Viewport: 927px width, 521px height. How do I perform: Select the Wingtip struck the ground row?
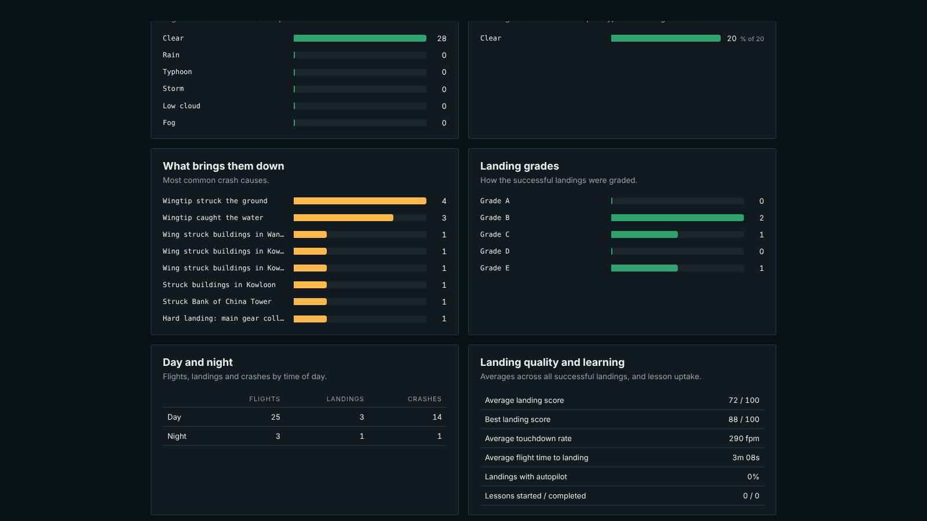pyautogui.click(x=305, y=201)
